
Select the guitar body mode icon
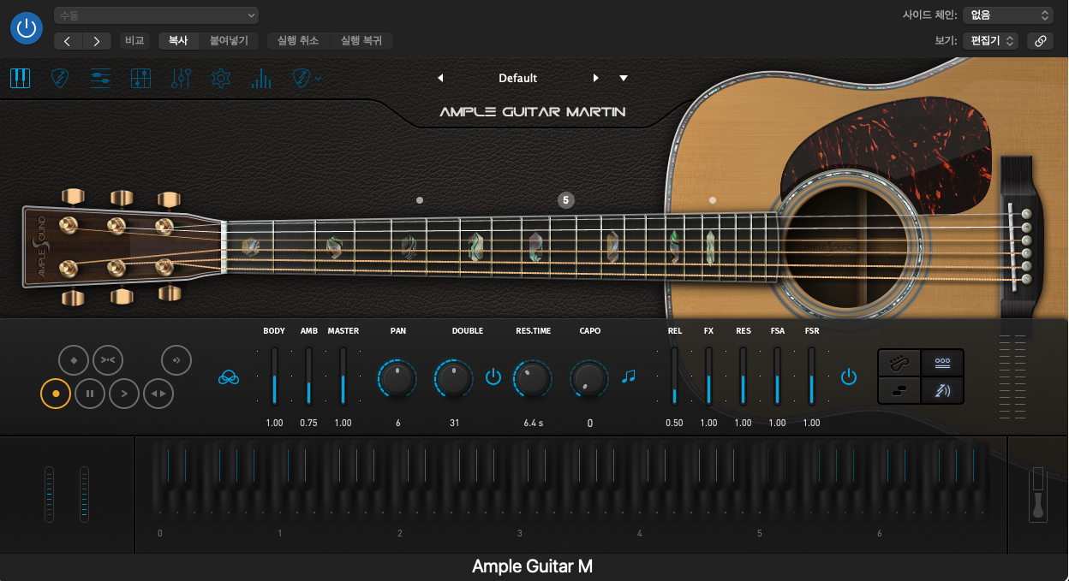click(x=899, y=363)
